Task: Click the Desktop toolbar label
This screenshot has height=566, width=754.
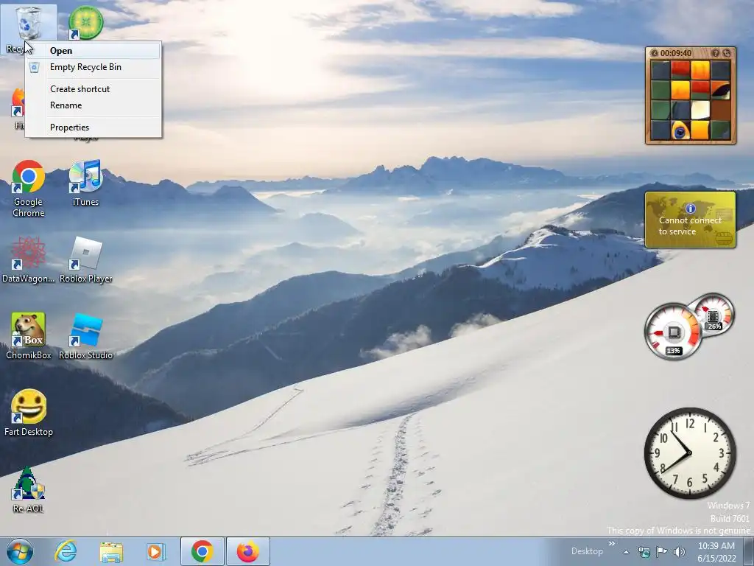Action: pyautogui.click(x=587, y=551)
